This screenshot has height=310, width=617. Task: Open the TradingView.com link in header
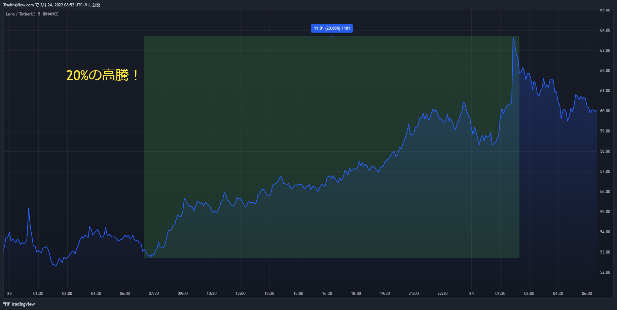coord(19,5)
